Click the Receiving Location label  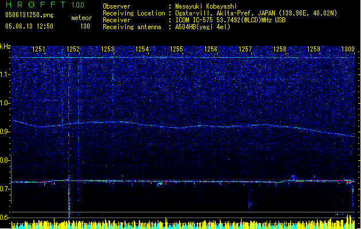[x=134, y=13]
